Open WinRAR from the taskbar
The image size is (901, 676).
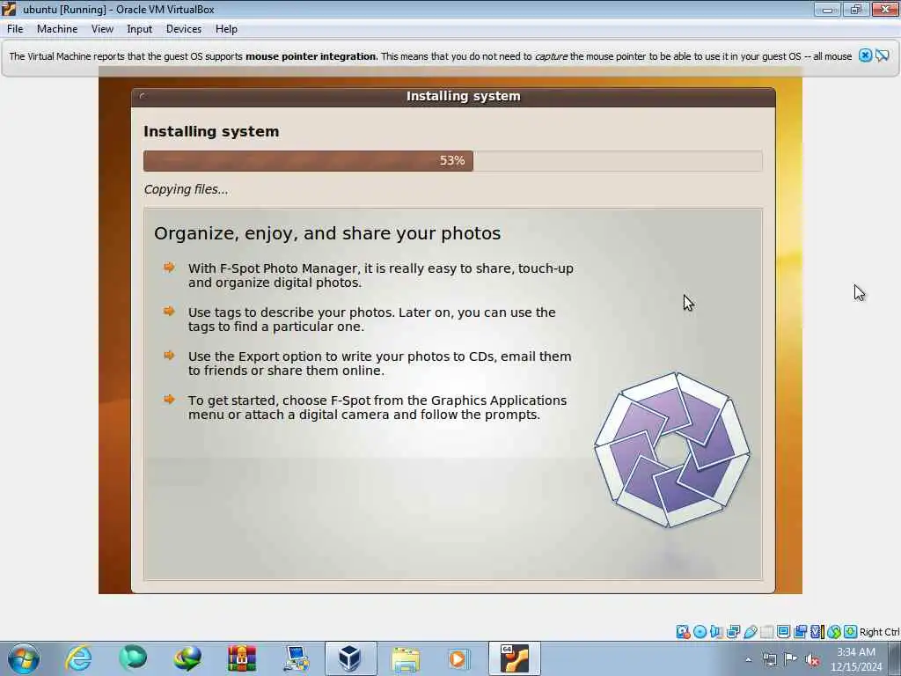242,658
